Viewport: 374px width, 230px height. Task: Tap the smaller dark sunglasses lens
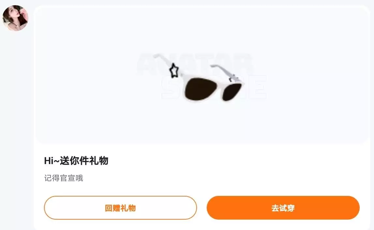coord(232,92)
